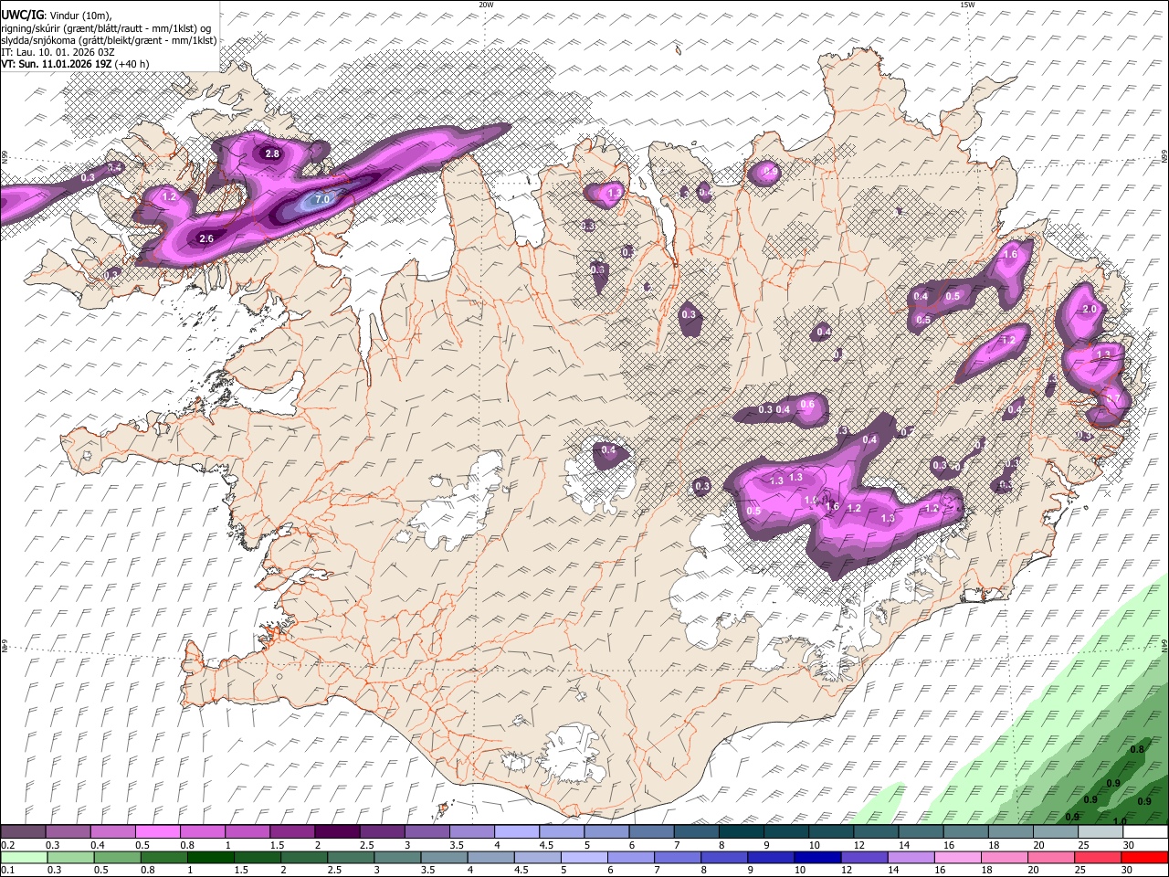Select the light pink 16 rain swatch

pos(957,857)
